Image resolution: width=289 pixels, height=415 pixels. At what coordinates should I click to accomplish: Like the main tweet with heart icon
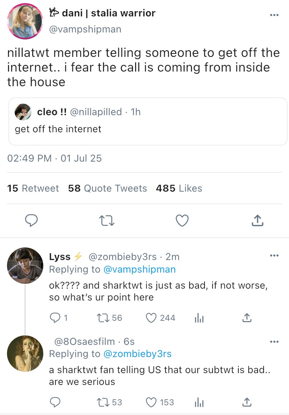click(x=182, y=220)
